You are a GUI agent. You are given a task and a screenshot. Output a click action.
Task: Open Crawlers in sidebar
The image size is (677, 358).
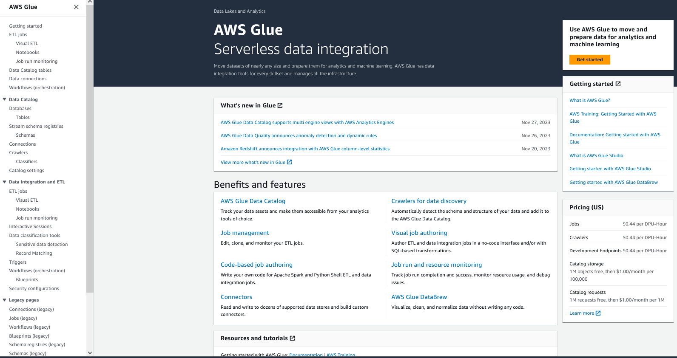[18, 152]
